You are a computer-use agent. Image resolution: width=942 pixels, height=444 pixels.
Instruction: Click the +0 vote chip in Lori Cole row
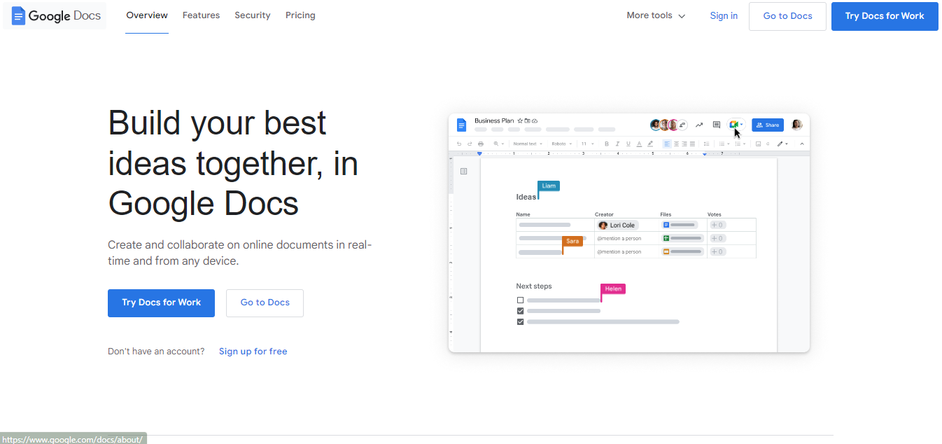pyautogui.click(x=717, y=225)
